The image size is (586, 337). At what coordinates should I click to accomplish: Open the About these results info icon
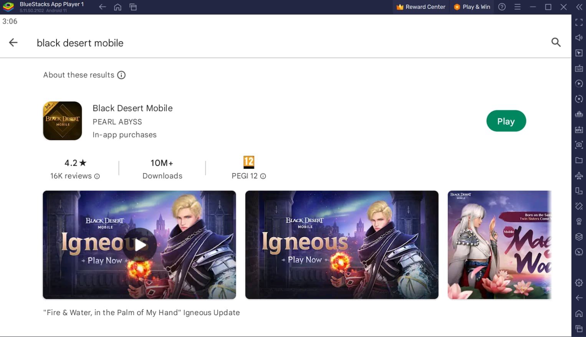point(121,75)
